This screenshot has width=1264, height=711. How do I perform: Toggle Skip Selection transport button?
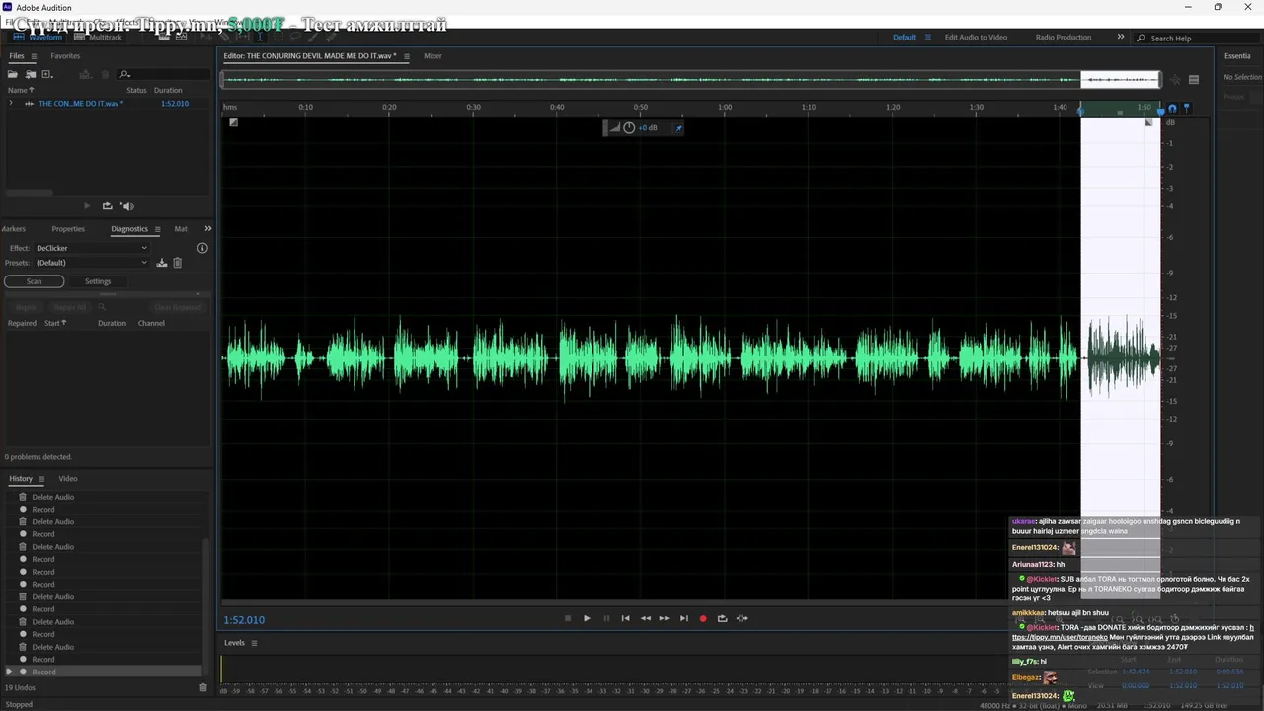click(x=742, y=618)
